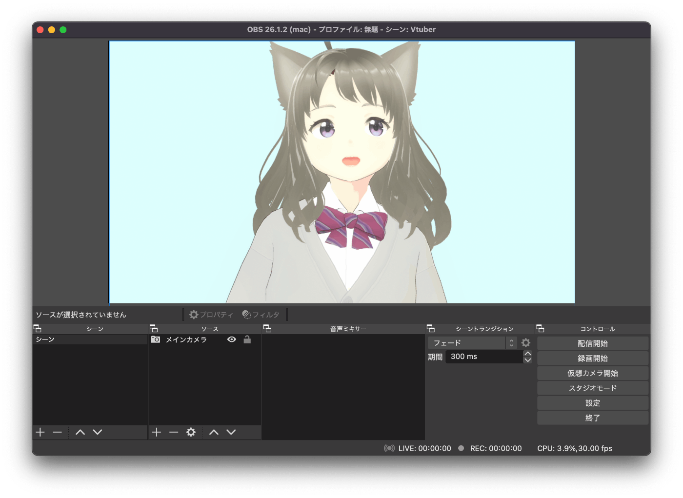Click camera icon of メインカメラ source
The width and height of the screenshot is (683, 498).
coord(156,339)
